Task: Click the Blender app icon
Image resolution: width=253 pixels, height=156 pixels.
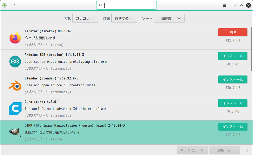Action: pyautogui.click(x=15, y=85)
